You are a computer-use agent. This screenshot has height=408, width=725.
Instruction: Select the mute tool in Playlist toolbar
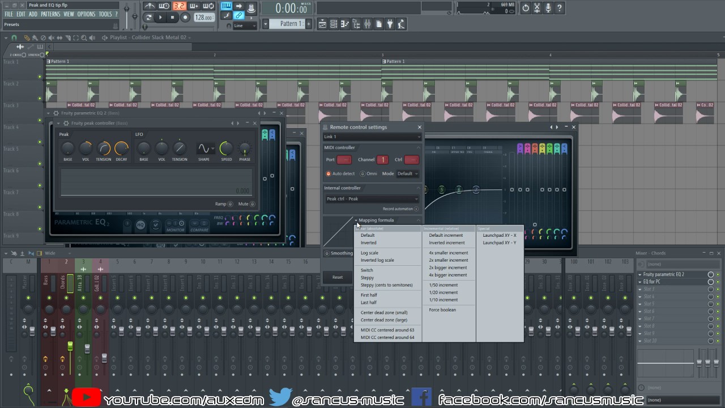pyautogui.click(x=51, y=38)
